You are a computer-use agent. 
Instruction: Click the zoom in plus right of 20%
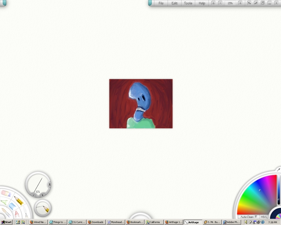tap(240, 3)
